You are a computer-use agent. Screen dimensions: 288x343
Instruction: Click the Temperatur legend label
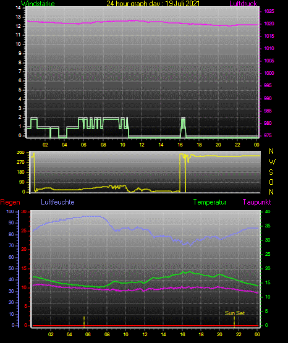[x=210, y=202]
